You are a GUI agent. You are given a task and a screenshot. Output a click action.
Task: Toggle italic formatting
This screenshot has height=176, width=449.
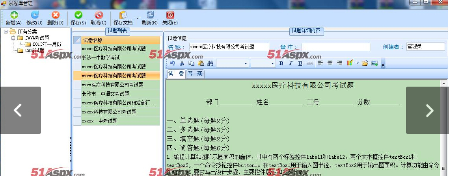click(291, 63)
